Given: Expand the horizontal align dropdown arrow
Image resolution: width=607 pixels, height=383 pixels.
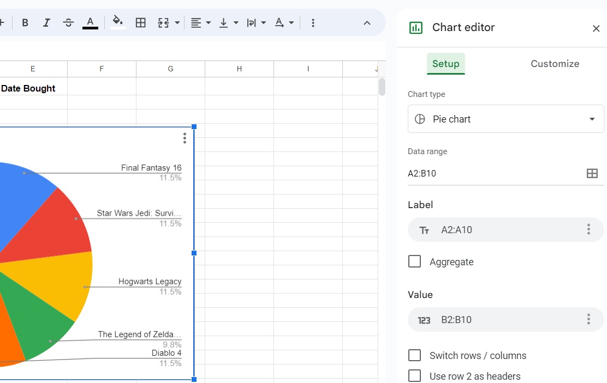Looking at the screenshot, I should 209,23.
